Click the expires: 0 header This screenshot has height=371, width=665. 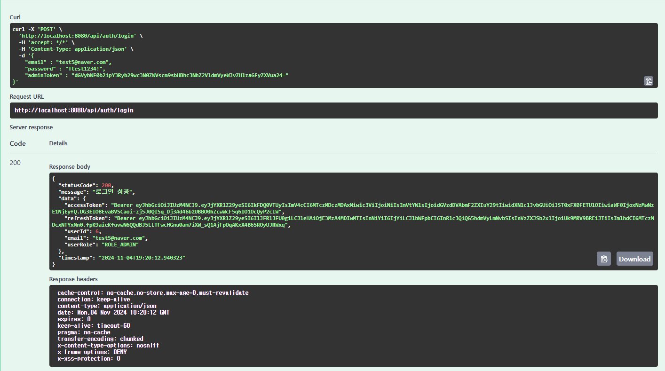coord(74,319)
